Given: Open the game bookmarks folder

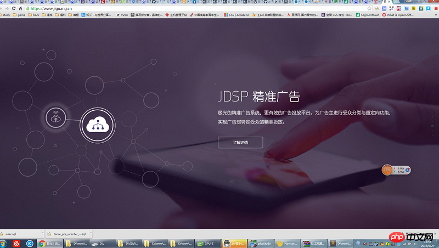Looking at the screenshot, I should (x=19, y=15).
